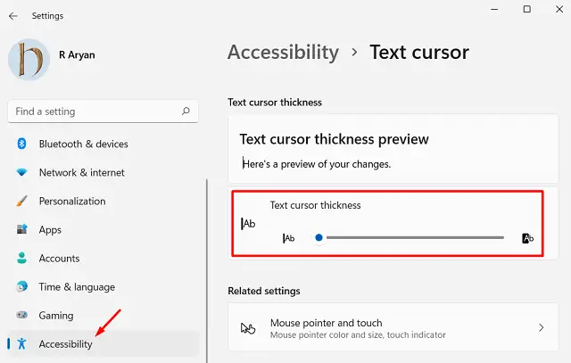The width and height of the screenshot is (571, 363).
Task: Click the Accounts person icon
Action: [x=21, y=258]
